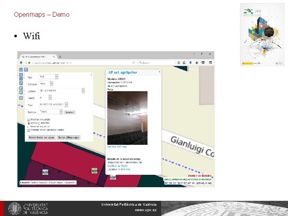
Task: Click the green padlock site security icon
Action: coord(29,63)
